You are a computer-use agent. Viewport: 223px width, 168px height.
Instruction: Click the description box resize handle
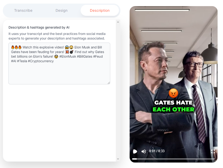[x=109, y=83]
